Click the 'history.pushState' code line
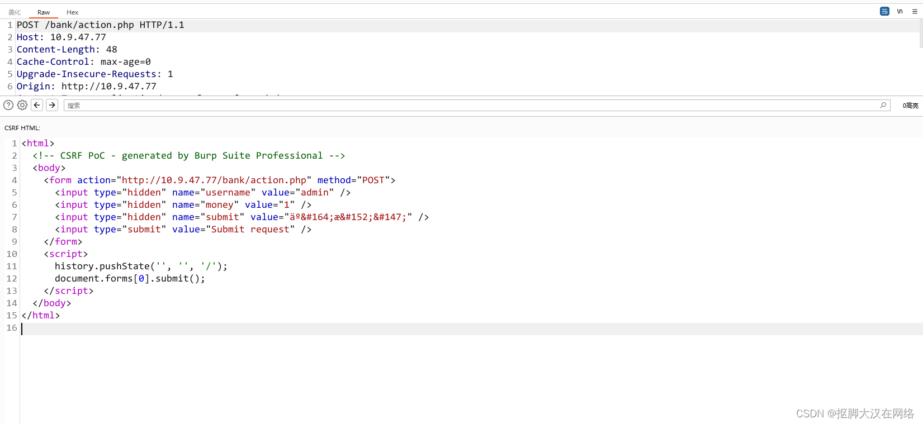The height and width of the screenshot is (424, 923). (x=141, y=266)
